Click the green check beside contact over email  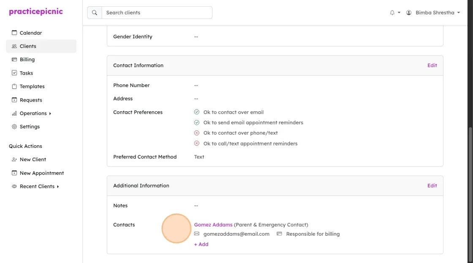tap(197, 112)
